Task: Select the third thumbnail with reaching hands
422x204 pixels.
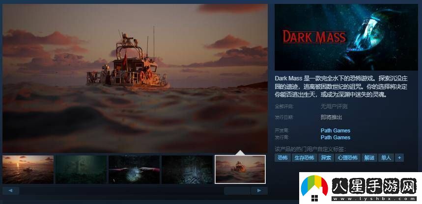Action: point(134,169)
